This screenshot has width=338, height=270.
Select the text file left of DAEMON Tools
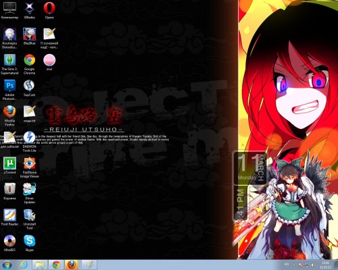[x=9, y=140]
